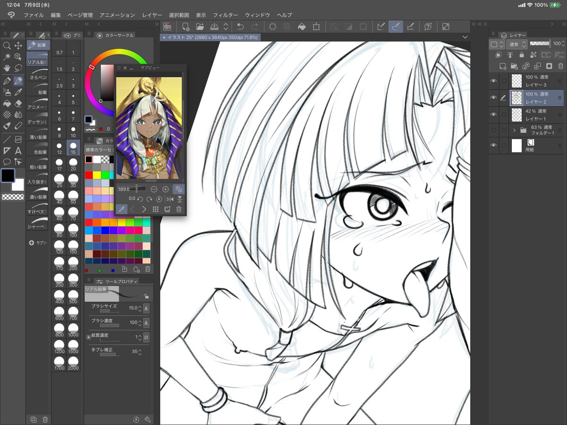Select the Blend tool
This screenshot has height=425, width=567.
coord(18,115)
